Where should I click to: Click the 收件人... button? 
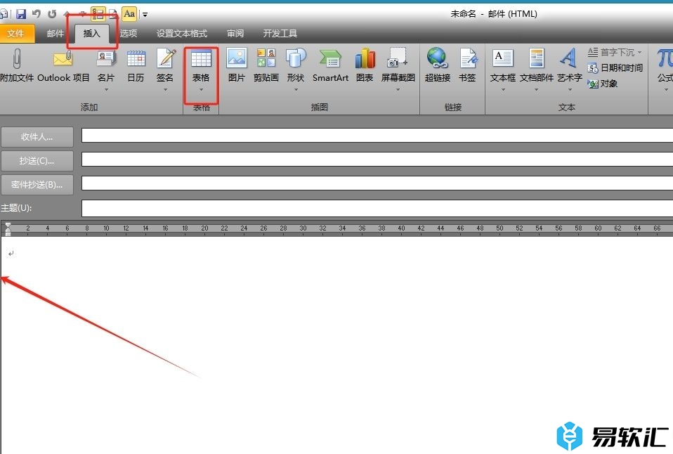(x=37, y=137)
